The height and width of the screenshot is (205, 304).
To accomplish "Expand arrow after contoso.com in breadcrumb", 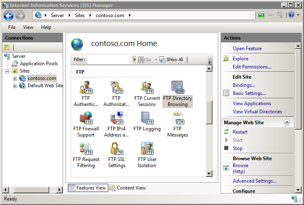I will 130,15.
